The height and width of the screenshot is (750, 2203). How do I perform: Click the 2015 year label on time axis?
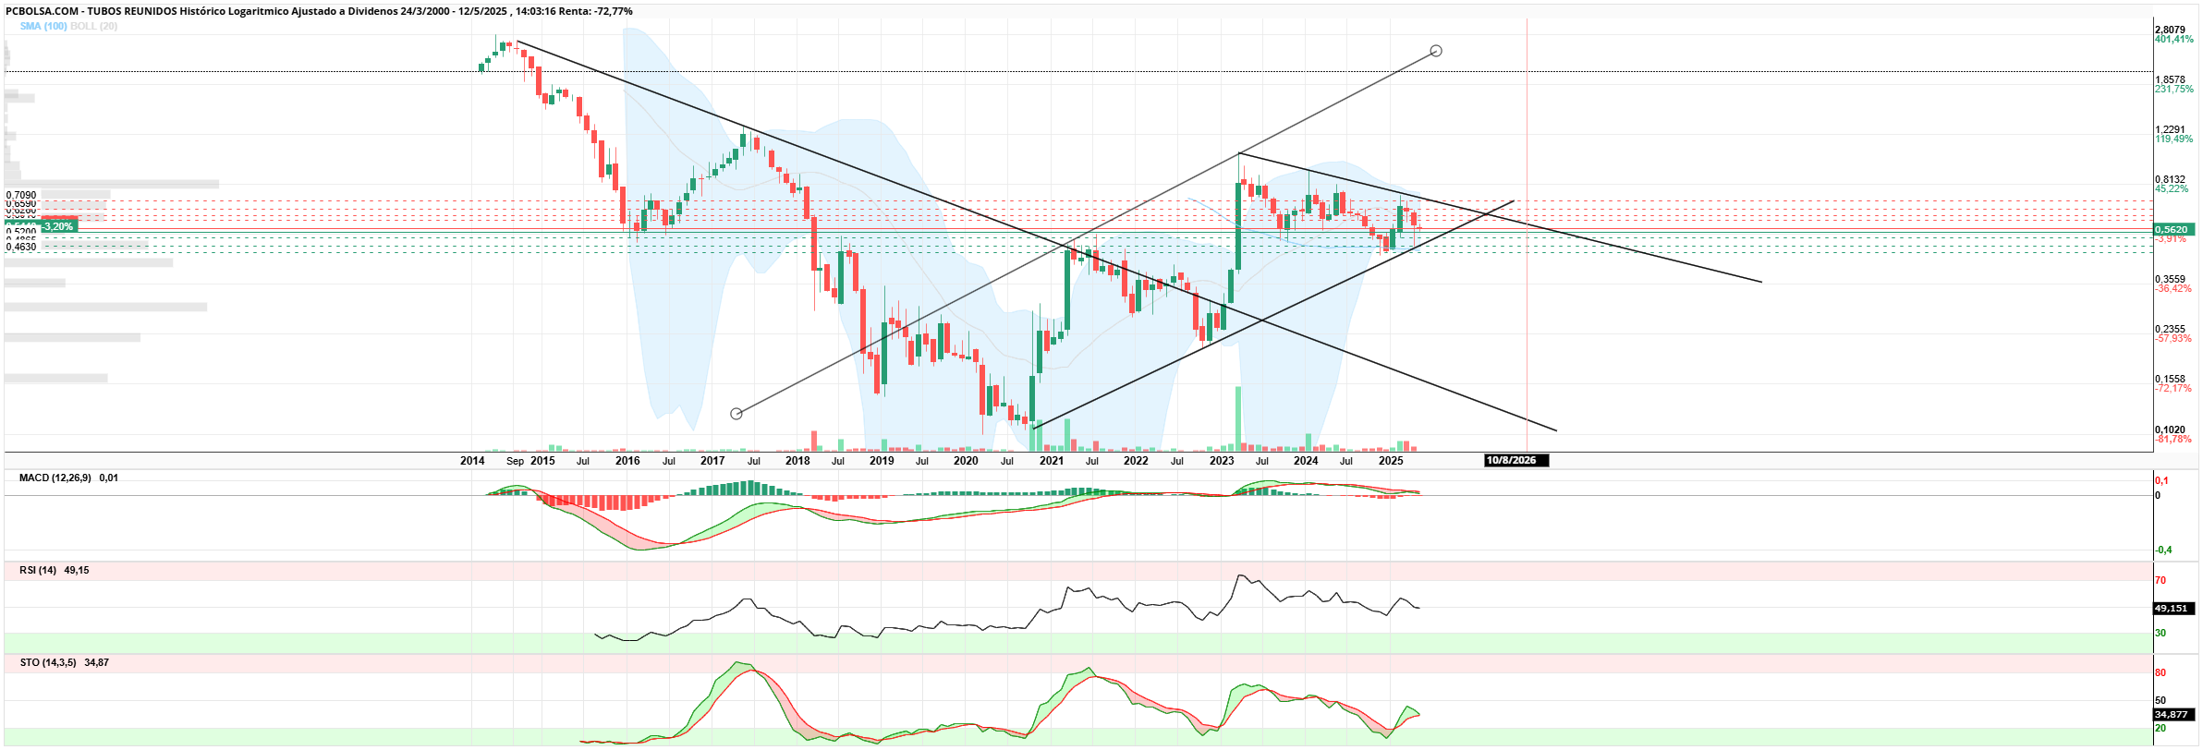tap(543, 460)
